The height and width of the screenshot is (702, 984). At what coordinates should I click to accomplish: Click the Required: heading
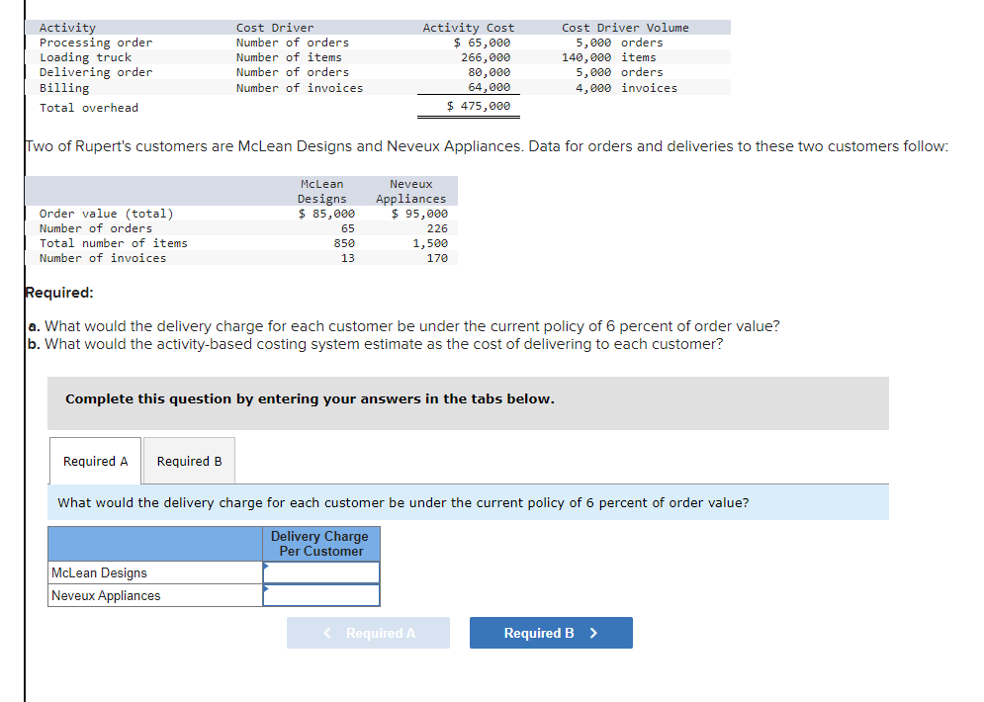pos(59,293)
